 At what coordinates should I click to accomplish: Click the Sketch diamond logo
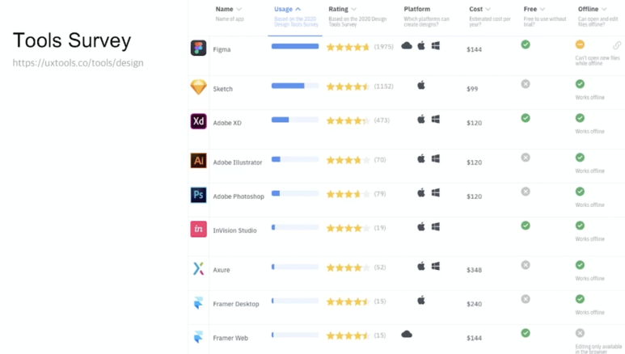point(198,87)
